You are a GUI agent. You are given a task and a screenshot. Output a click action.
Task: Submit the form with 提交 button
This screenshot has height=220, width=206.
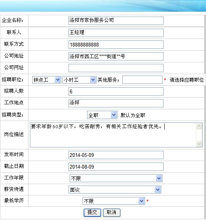(x=92, y=212)
